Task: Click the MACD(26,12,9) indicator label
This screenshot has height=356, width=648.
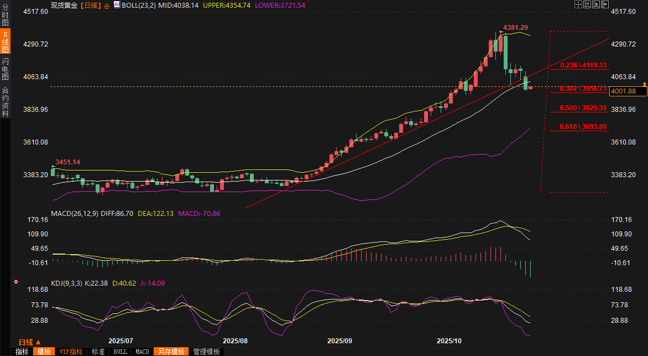Action: 75,214
